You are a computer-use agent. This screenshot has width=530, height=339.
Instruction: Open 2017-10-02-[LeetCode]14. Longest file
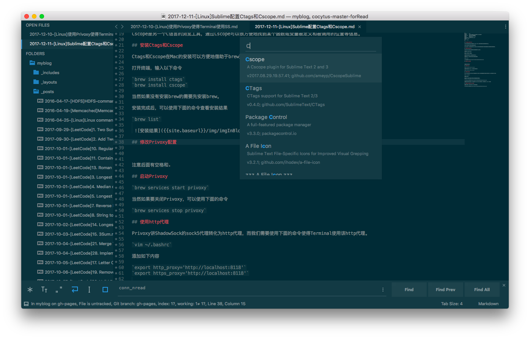point(79,225)
